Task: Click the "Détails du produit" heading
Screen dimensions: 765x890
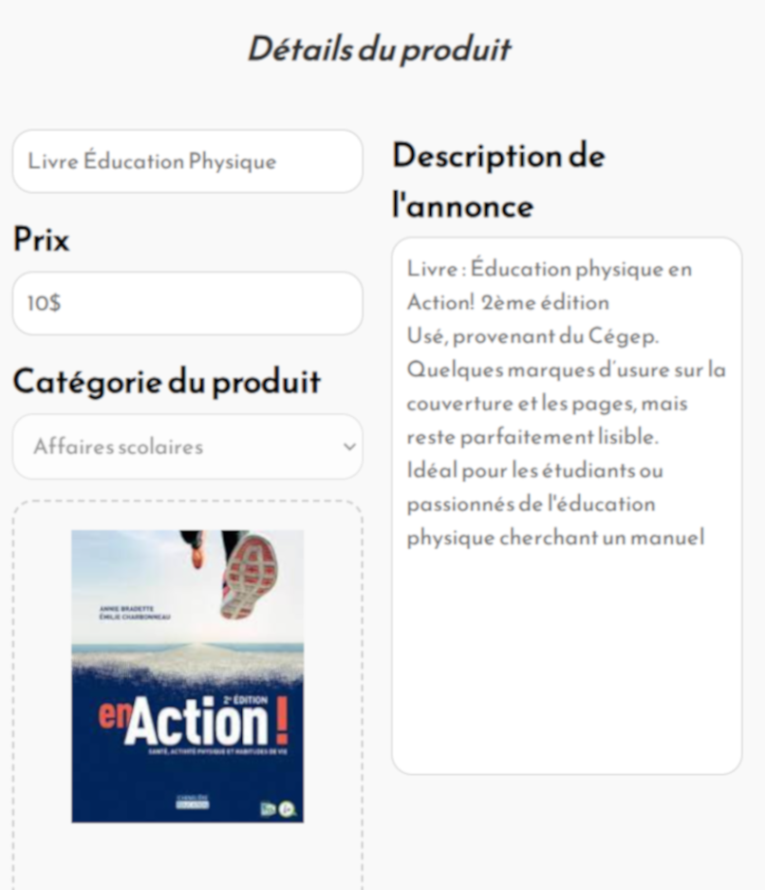Action: [379, 49]
